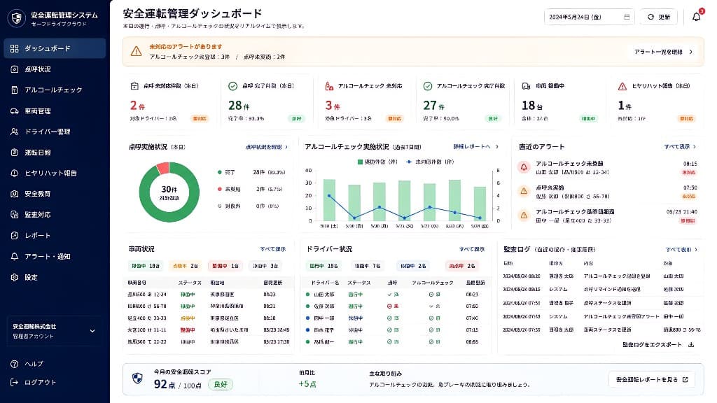The width and height of the screenshot is (717, 403).
Task: Click vehicle row ending 12-34
Action: pos(209,295)
